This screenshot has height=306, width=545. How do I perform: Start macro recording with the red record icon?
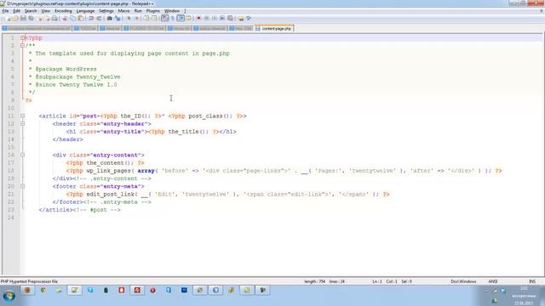click(x=198, y=18)
